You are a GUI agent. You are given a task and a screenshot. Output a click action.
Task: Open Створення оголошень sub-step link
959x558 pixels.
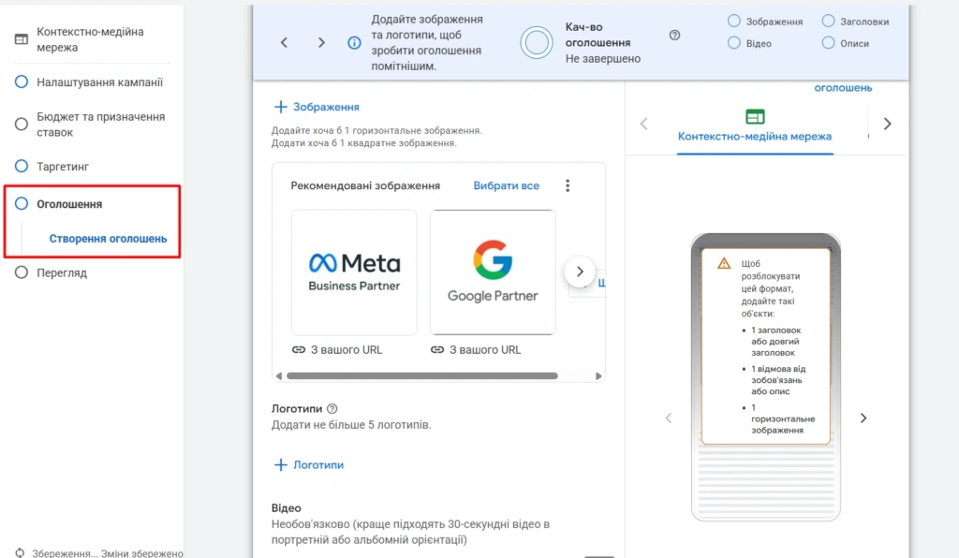(x=108, y=239)
